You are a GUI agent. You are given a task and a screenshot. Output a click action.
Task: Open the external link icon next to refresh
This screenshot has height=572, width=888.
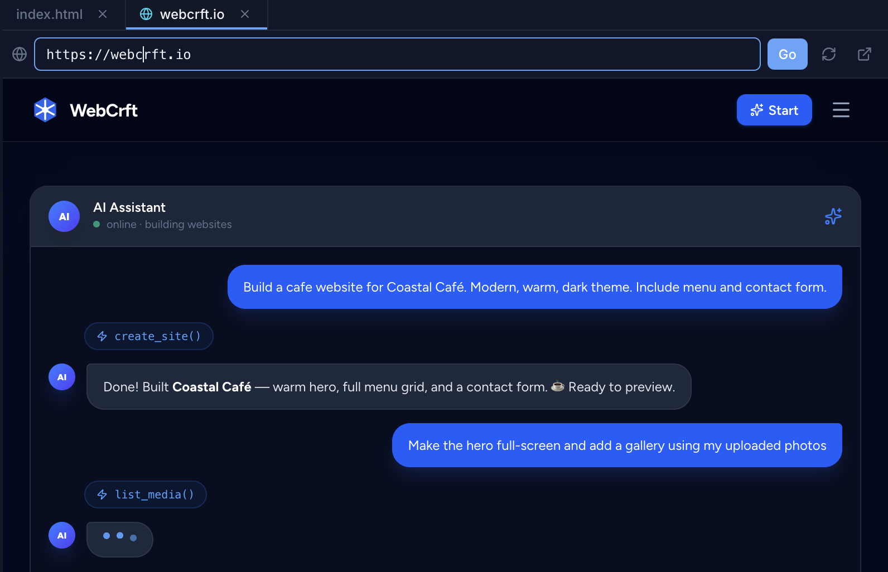coord(864,54)
